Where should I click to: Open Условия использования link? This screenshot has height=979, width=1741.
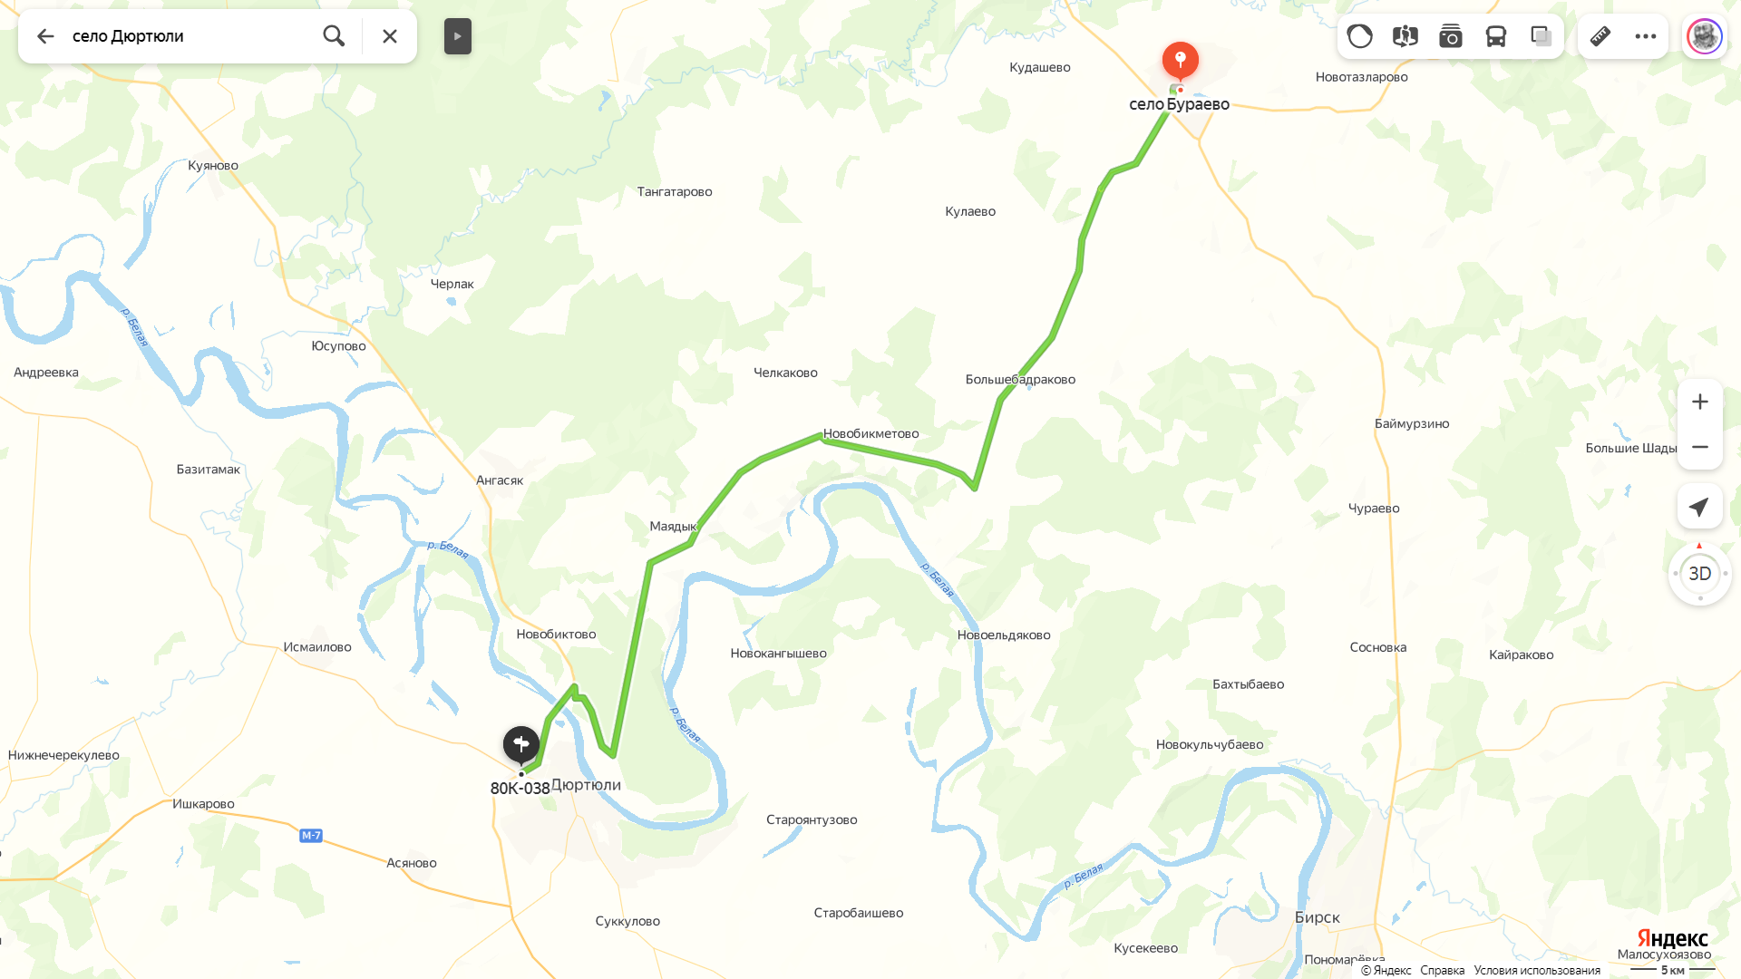tap(1537, 970)
